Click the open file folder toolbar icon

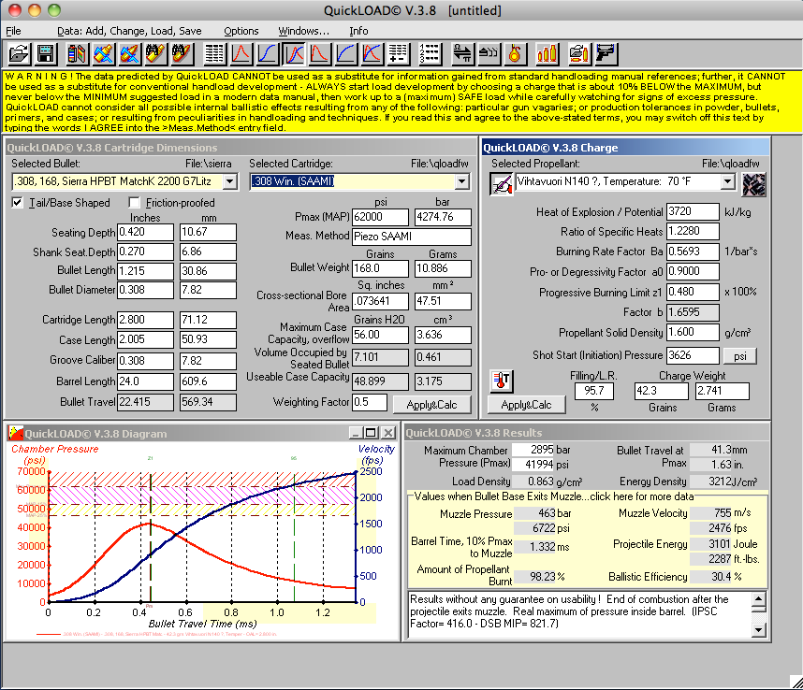tap(20, 53)
